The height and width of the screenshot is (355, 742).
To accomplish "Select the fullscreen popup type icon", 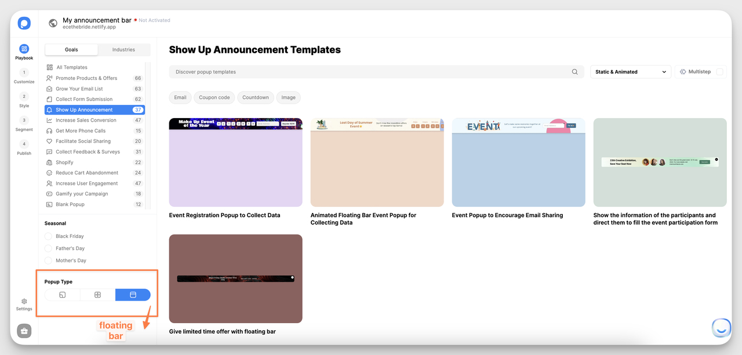I will tap(96, 294).
